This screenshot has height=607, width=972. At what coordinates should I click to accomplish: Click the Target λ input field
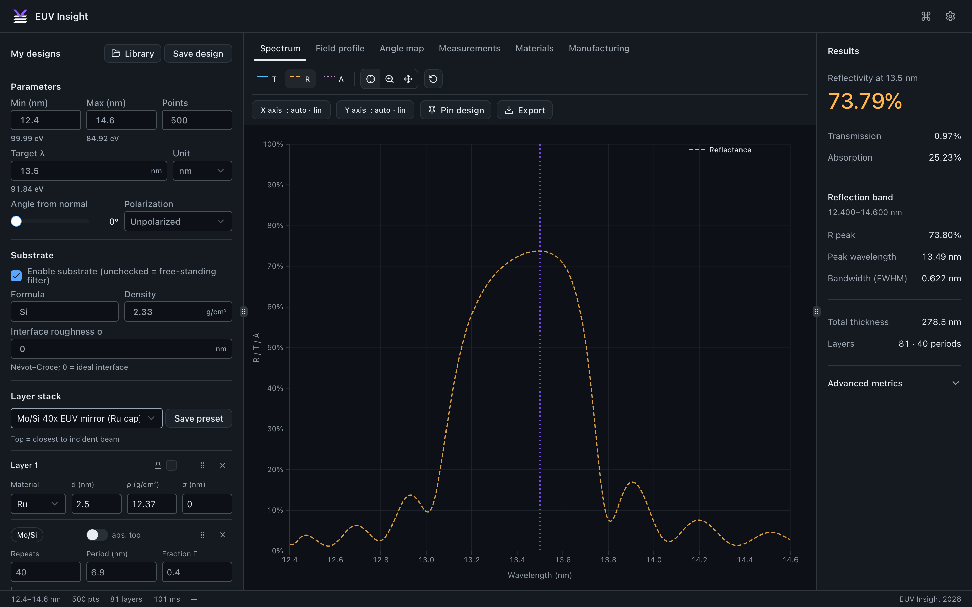click(x=89, y=171)
